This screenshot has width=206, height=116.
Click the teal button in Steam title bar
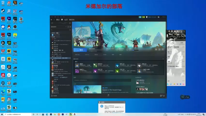point(140,17)
